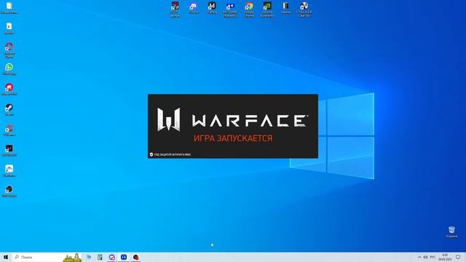Open the Warface desktop shortcut
The image size is (466, 262).
(212, 8)
